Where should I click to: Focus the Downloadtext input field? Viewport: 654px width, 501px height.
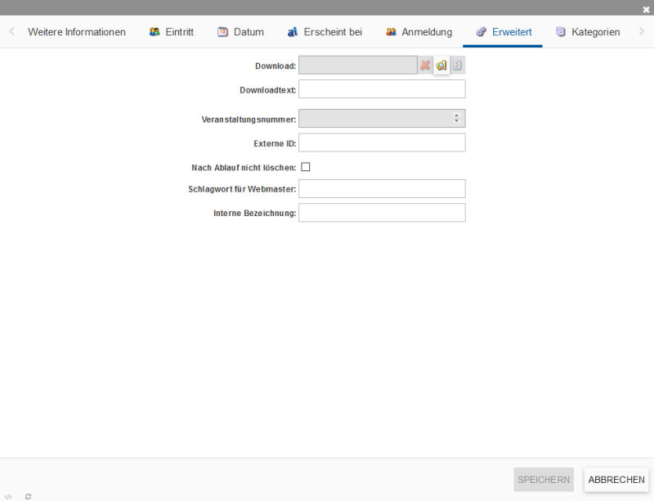tap(382, 89)
